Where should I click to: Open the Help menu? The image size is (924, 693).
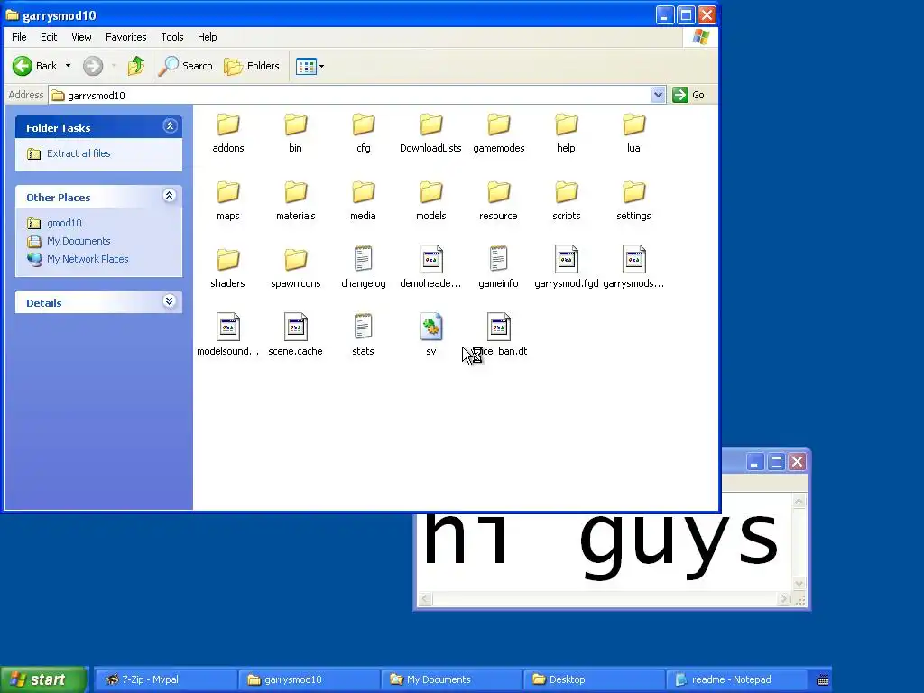pyautogui.click(x=207, y=36)
